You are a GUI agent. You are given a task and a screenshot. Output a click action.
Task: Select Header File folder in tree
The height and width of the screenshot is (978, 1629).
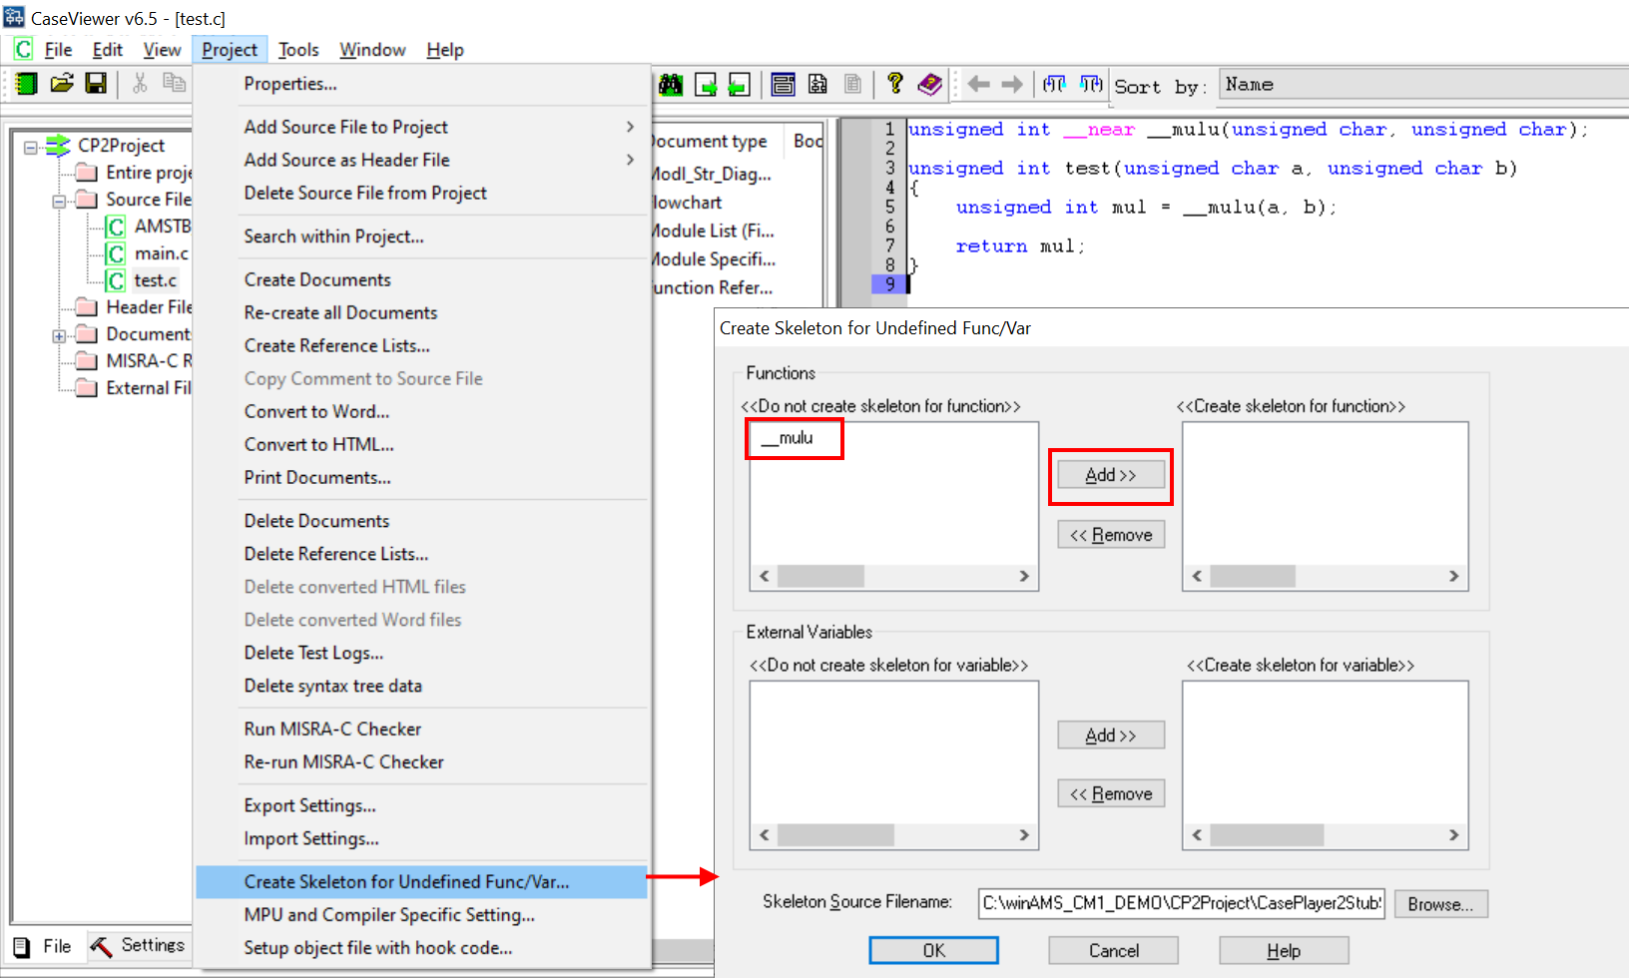(x=149, y=307)
